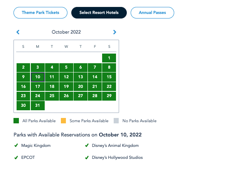Switch to Theme Park Tickets tab

(40, 13)
